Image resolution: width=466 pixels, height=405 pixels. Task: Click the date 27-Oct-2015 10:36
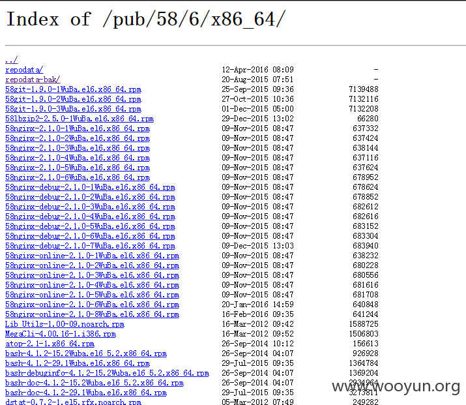coord(257,99)
